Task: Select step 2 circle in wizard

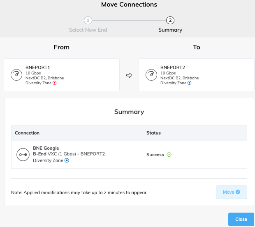Action: [x=170, y=20]
